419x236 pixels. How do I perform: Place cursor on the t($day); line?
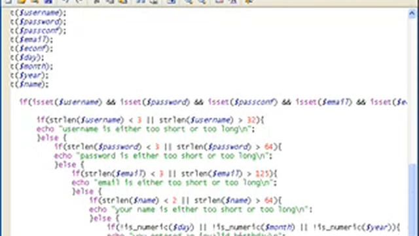(x=27, y=58)
